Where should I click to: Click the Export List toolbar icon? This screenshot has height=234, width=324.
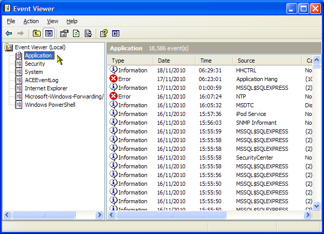[88, 33]
